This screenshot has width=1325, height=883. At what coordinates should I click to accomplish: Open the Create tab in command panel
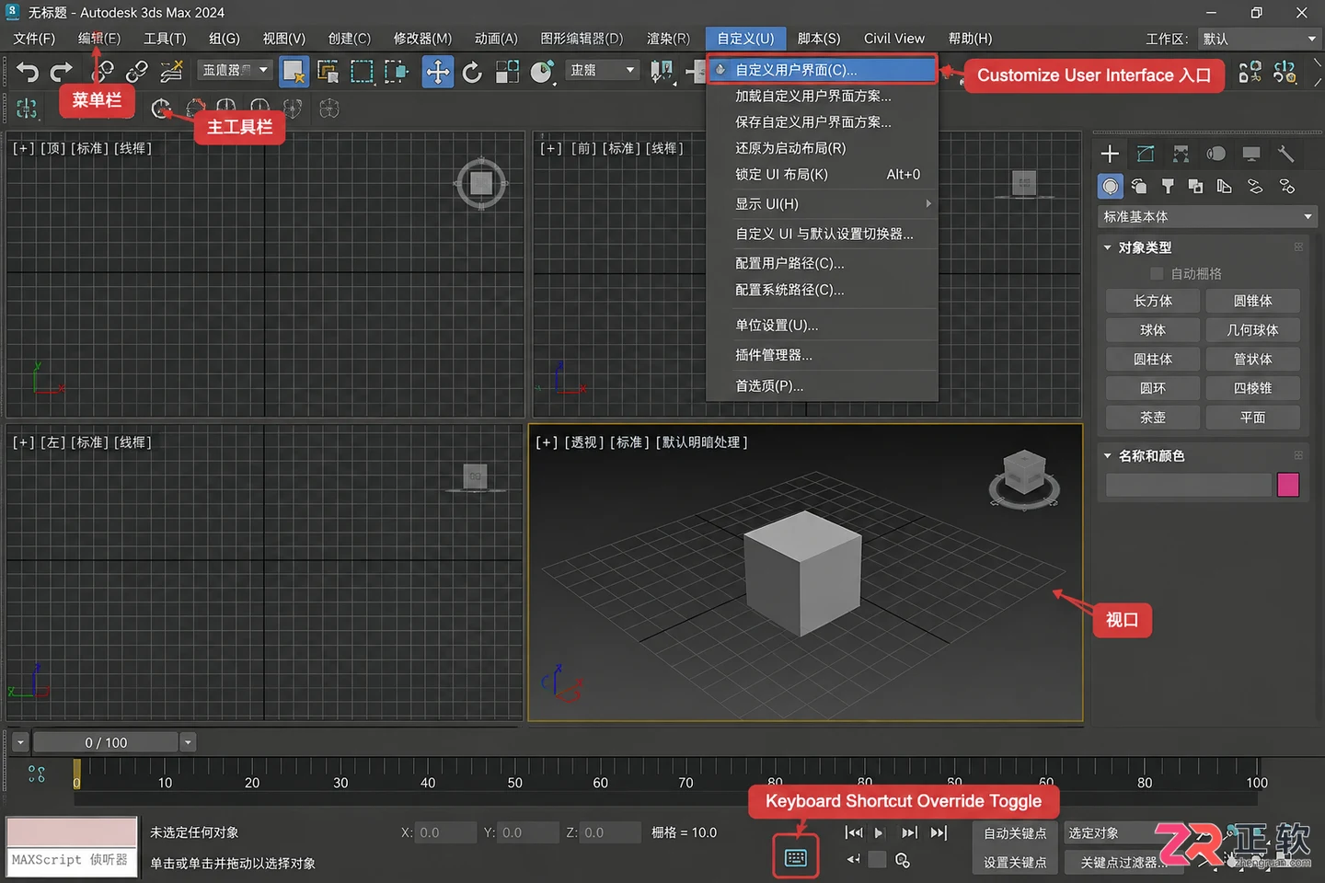[x=1110, y=154]
